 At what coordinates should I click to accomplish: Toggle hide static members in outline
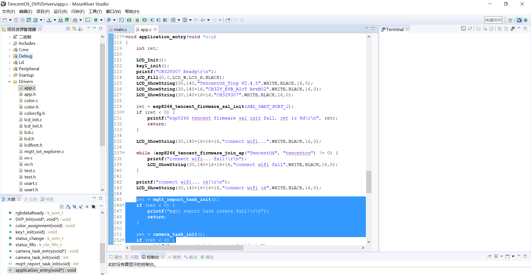pos(81,207)
